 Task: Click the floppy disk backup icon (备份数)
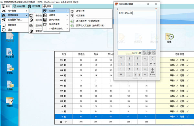[31, 16]
